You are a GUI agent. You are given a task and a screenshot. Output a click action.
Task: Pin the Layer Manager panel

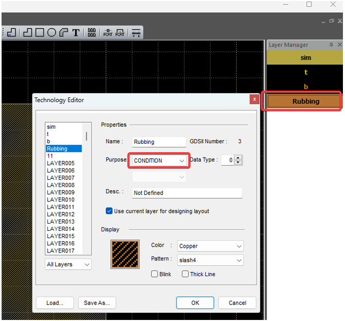331,45
